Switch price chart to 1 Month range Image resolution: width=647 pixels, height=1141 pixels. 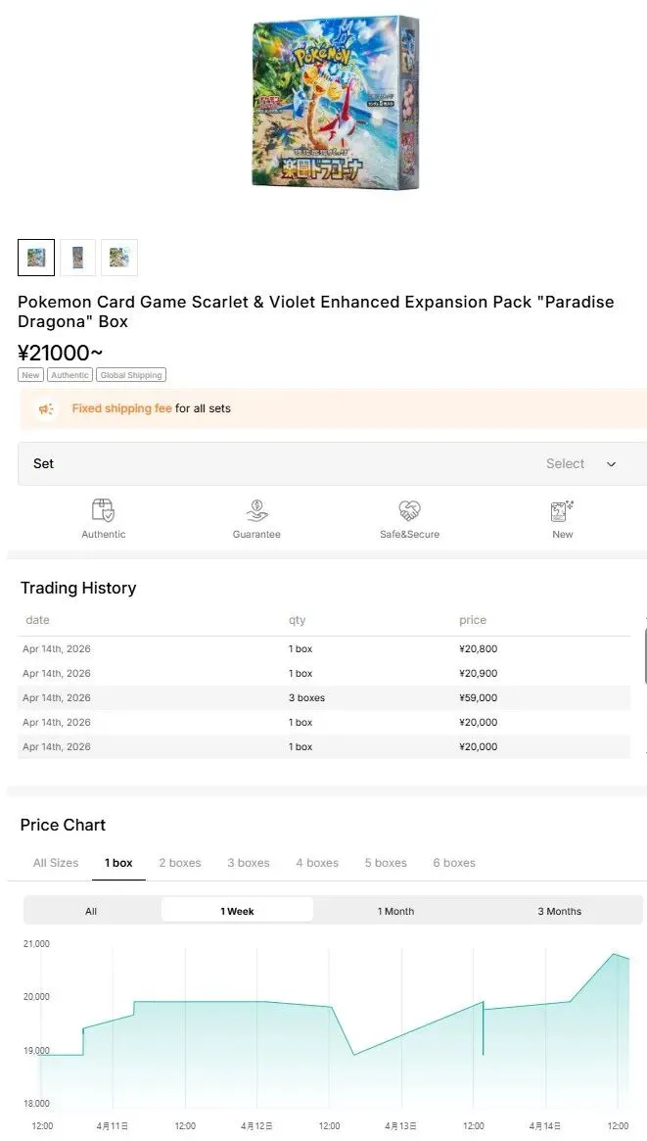[395, 911]
